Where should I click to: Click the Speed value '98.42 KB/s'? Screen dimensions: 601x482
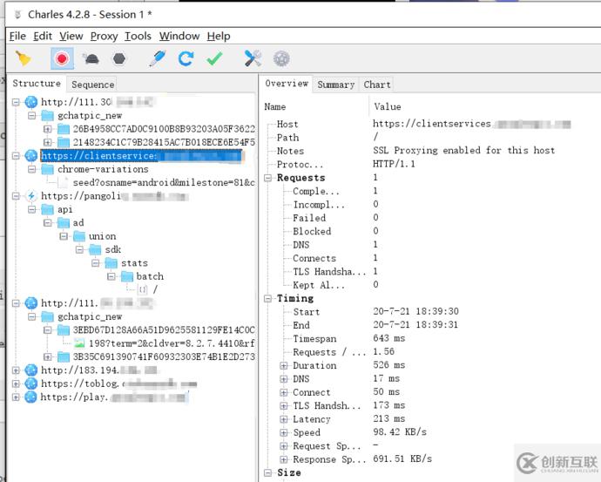coord(400,432)
